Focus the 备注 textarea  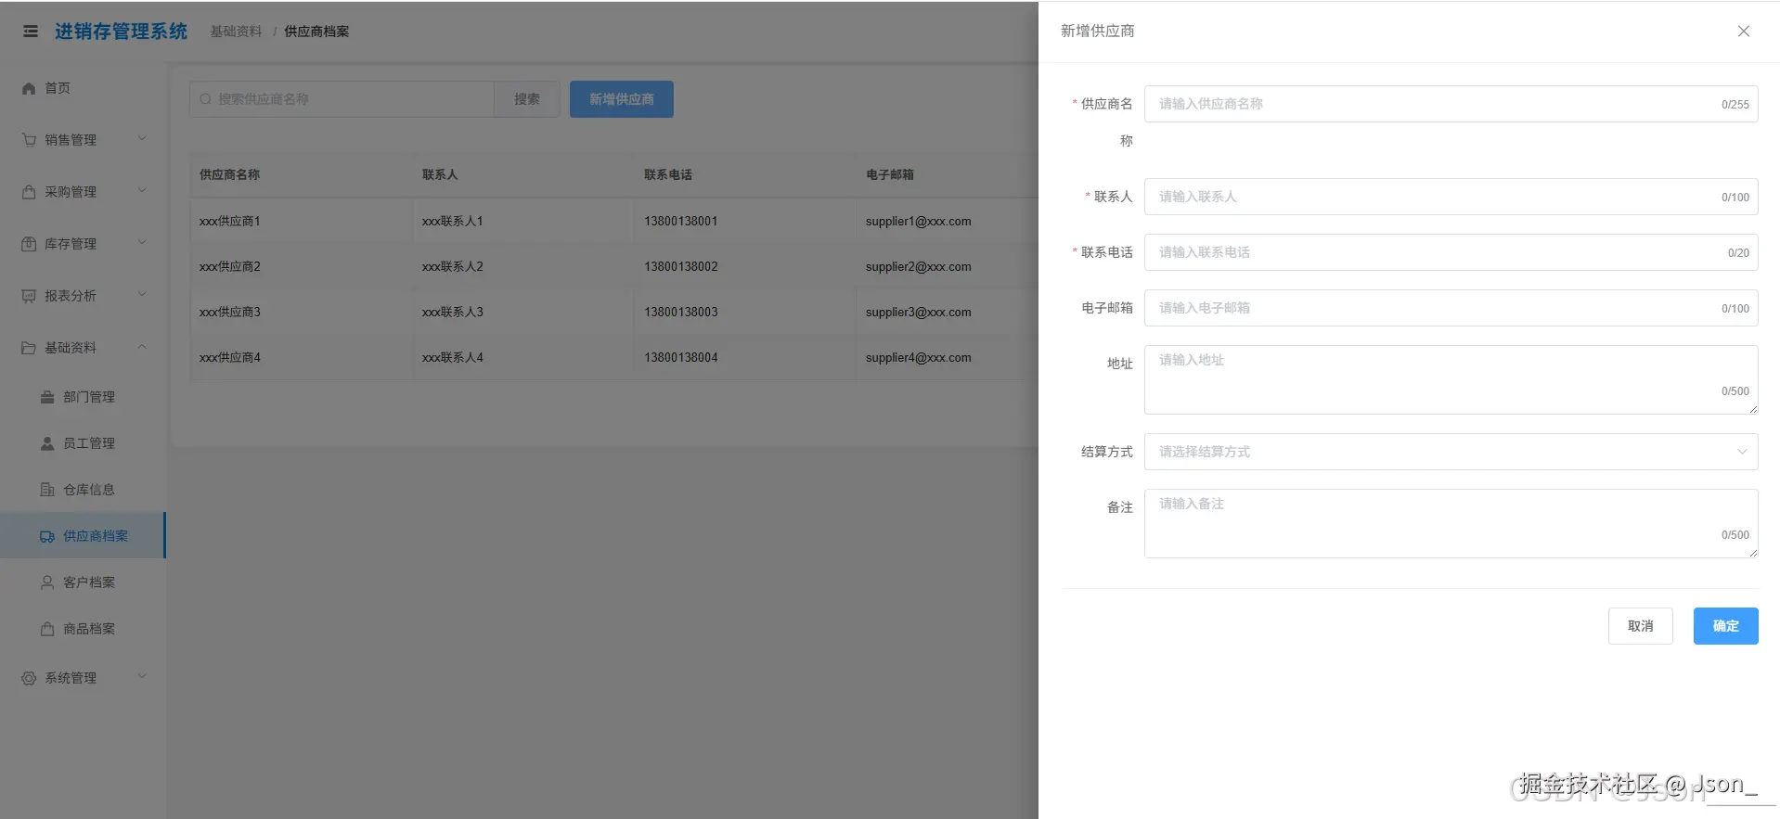point(1451,523)
